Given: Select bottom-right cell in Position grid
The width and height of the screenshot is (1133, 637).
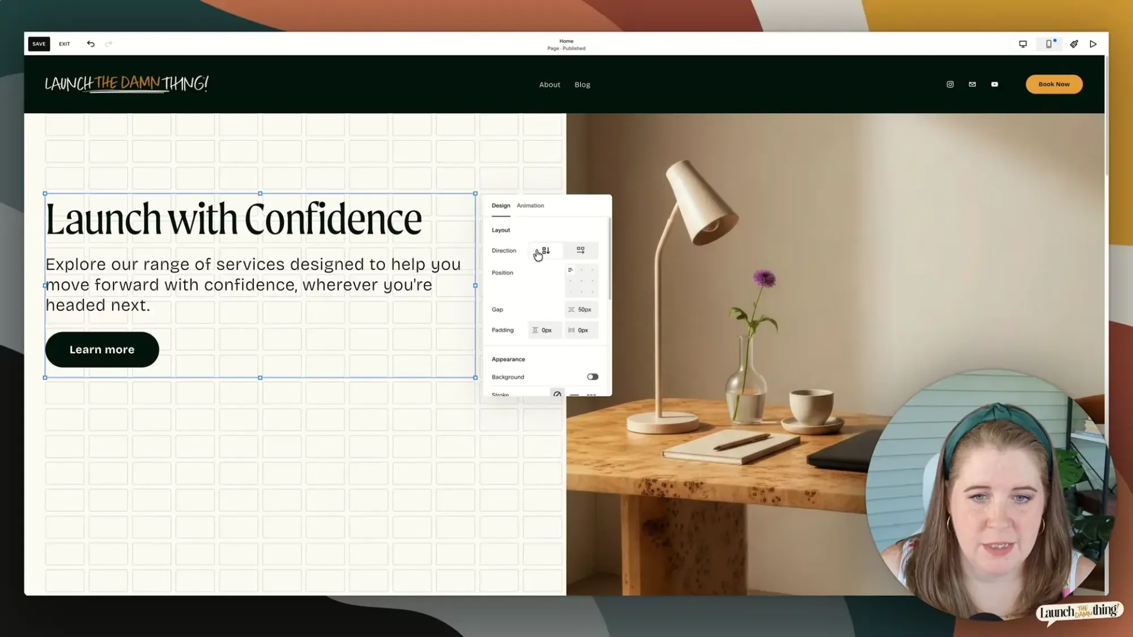Looking at the screenshot, I should click(x=593, y=292).
